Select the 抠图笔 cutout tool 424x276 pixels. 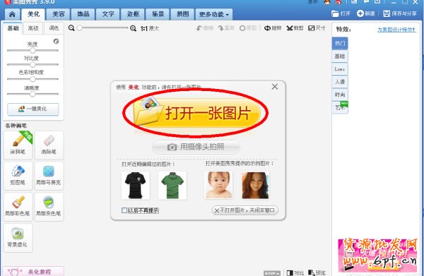tap(18, 176)
